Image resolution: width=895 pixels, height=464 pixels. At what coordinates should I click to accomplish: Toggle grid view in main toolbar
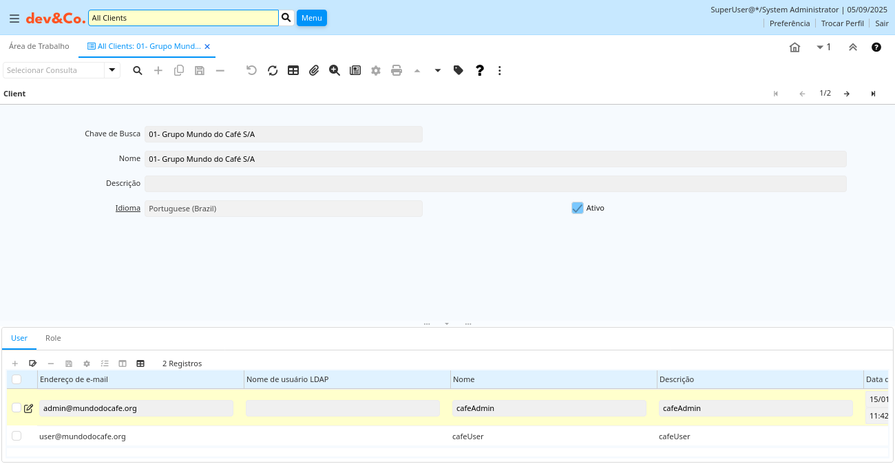293,70
